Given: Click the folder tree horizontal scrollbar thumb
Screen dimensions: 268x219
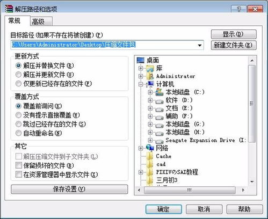Looking at the screenshot, I should [190, 190].
